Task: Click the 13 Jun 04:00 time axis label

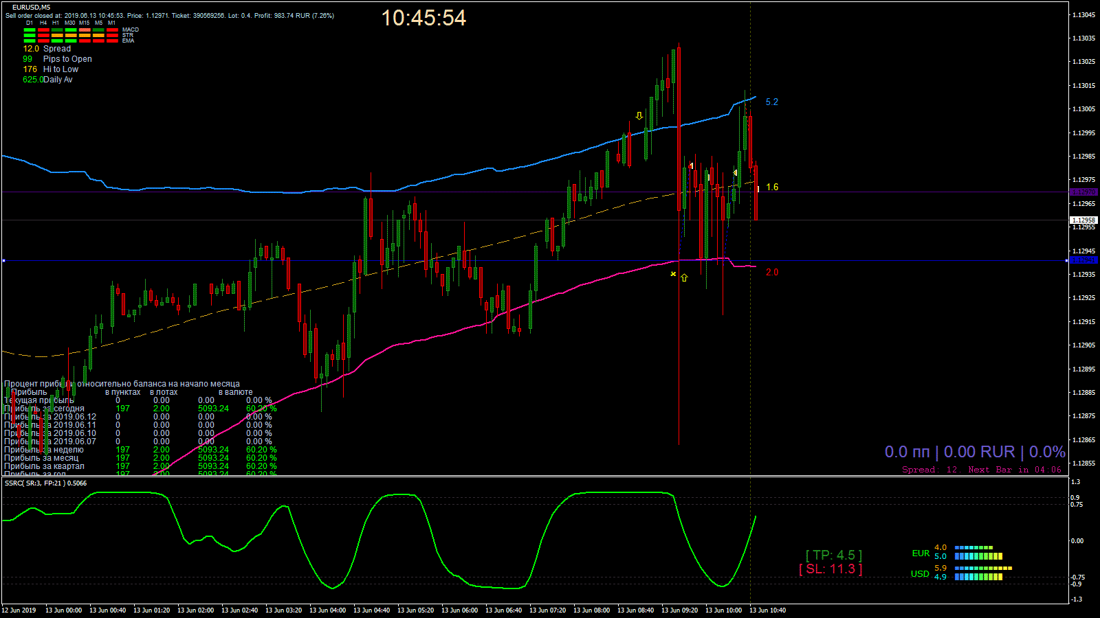Action: click(x=327, y=610)
